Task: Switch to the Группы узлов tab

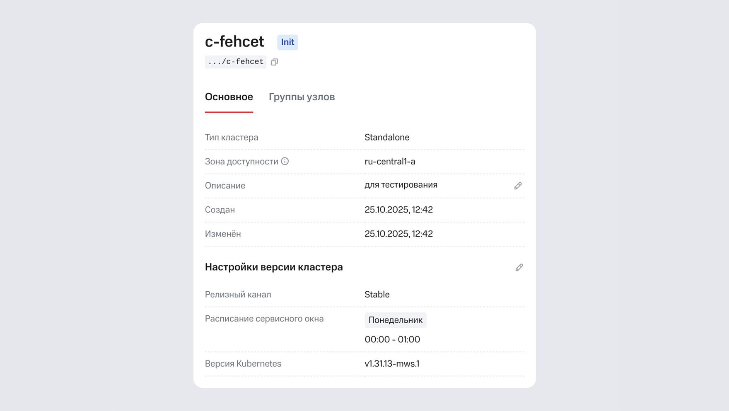Action: coord(302,97)
